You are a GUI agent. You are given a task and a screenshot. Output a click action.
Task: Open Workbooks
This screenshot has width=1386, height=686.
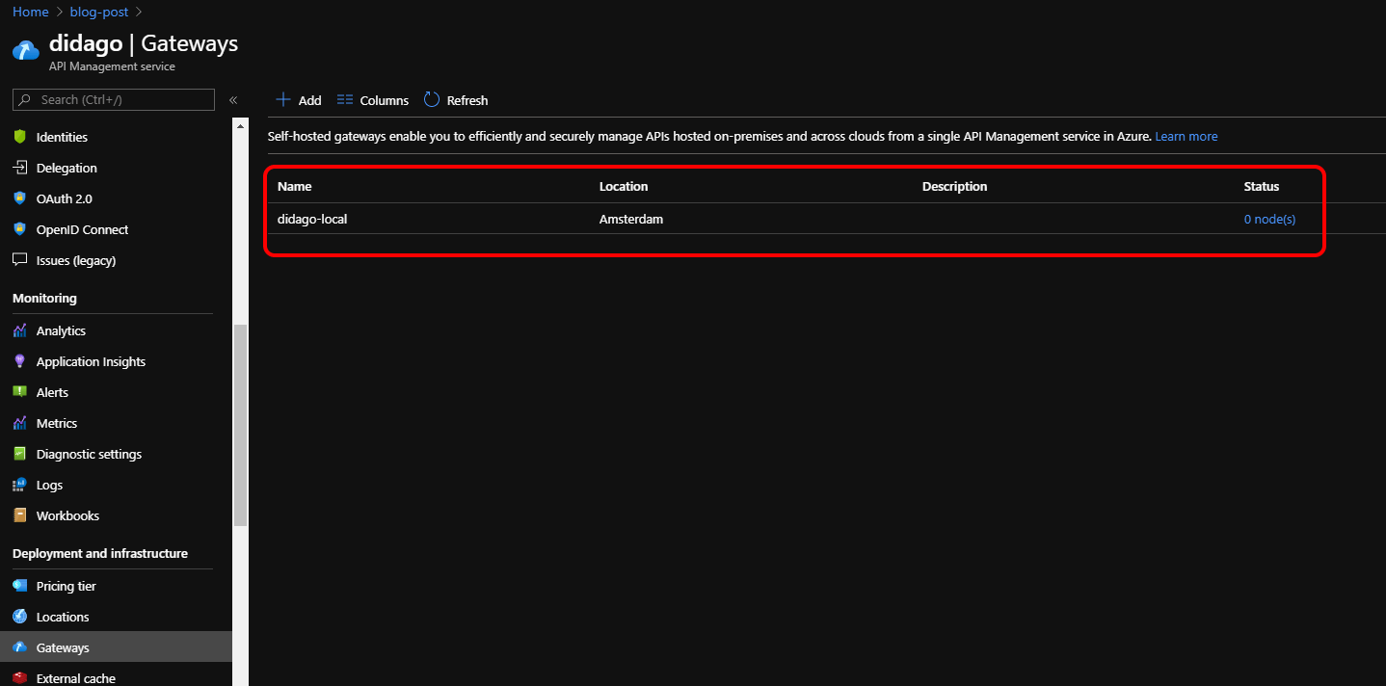click(68, 515)
